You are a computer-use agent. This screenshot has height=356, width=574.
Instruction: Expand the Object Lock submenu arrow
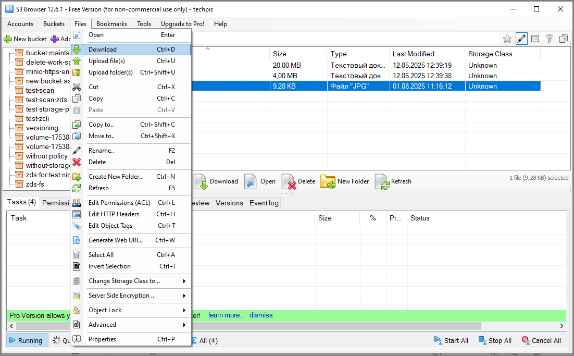184,310
